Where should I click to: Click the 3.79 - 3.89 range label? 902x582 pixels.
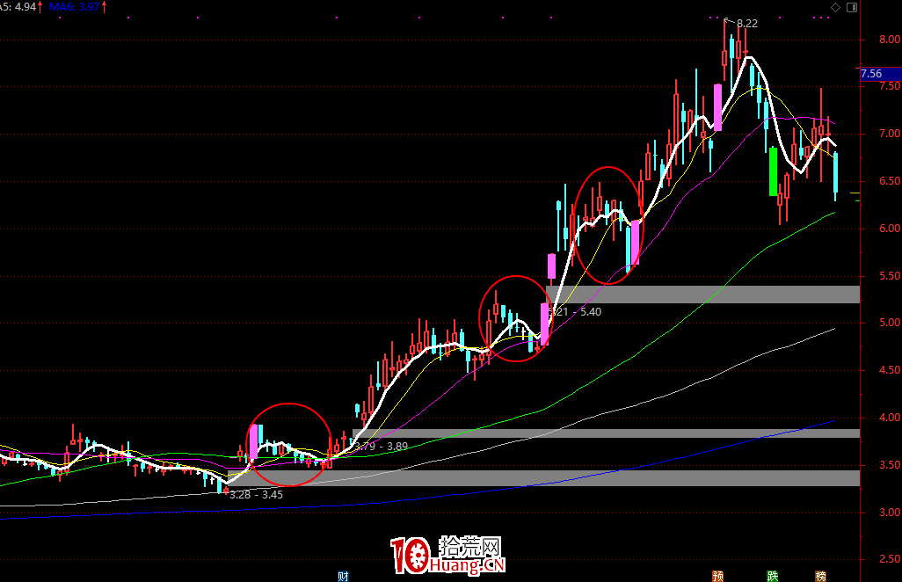pos(382,447)
